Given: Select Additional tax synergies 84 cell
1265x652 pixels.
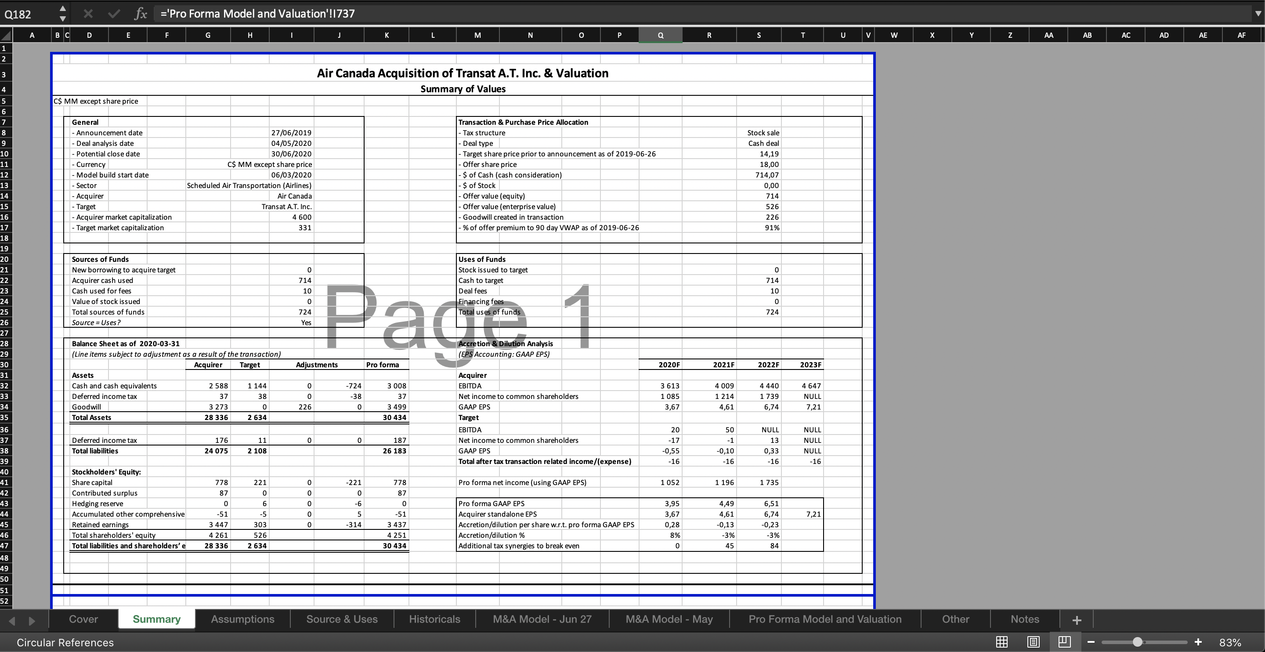Looking at the screenshot, I should (759, 546).
